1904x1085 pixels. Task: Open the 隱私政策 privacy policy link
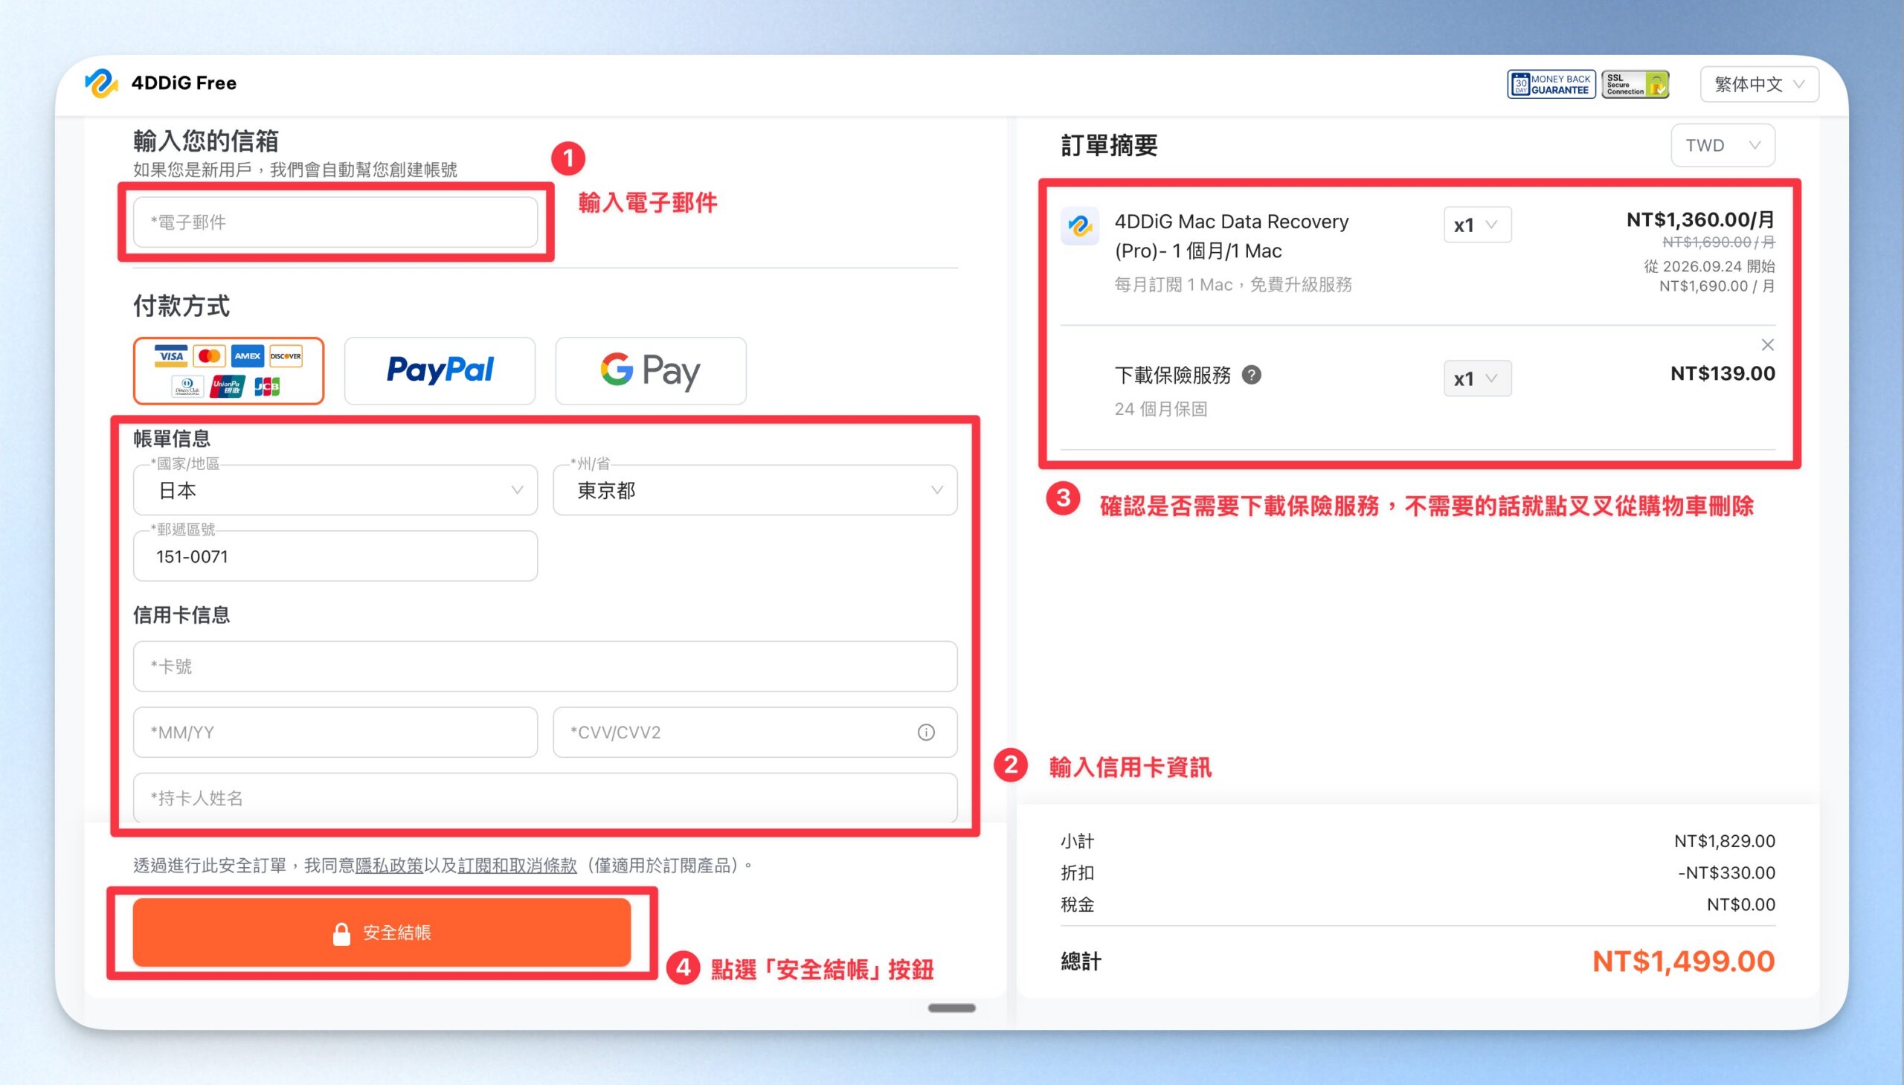389,865
